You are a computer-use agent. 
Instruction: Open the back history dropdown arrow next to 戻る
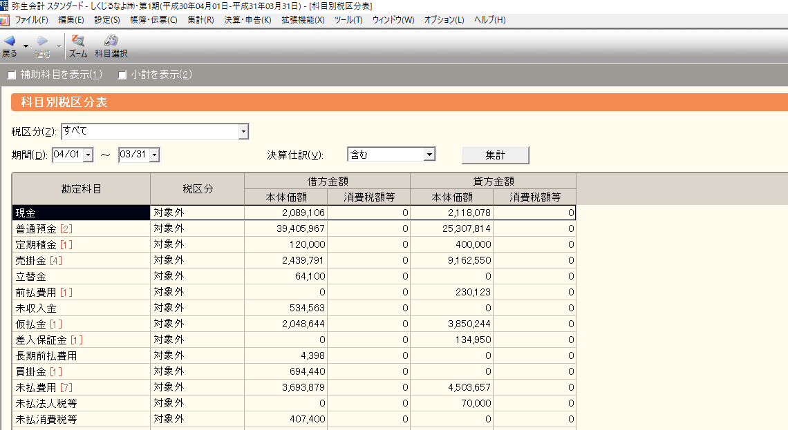coord(26,46)
